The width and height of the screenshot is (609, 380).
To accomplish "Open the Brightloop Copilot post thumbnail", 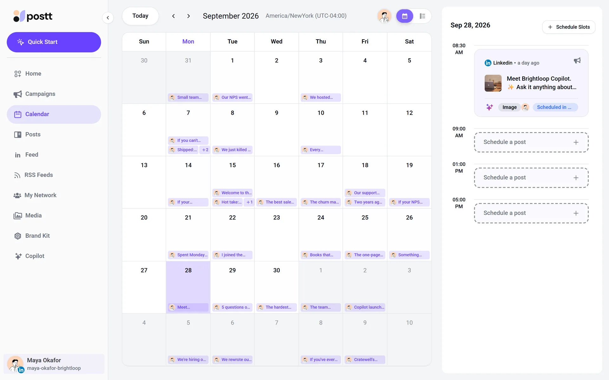I will point(493,83).
